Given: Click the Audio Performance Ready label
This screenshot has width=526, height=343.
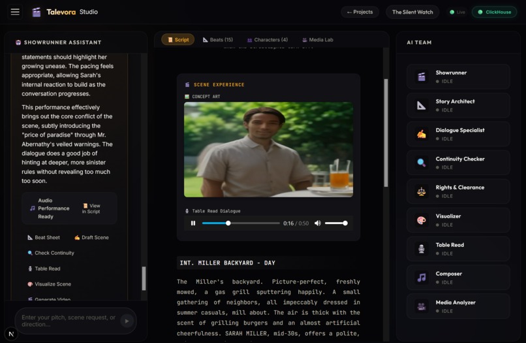Looking at the screenshot, I should tap(54, 208).
